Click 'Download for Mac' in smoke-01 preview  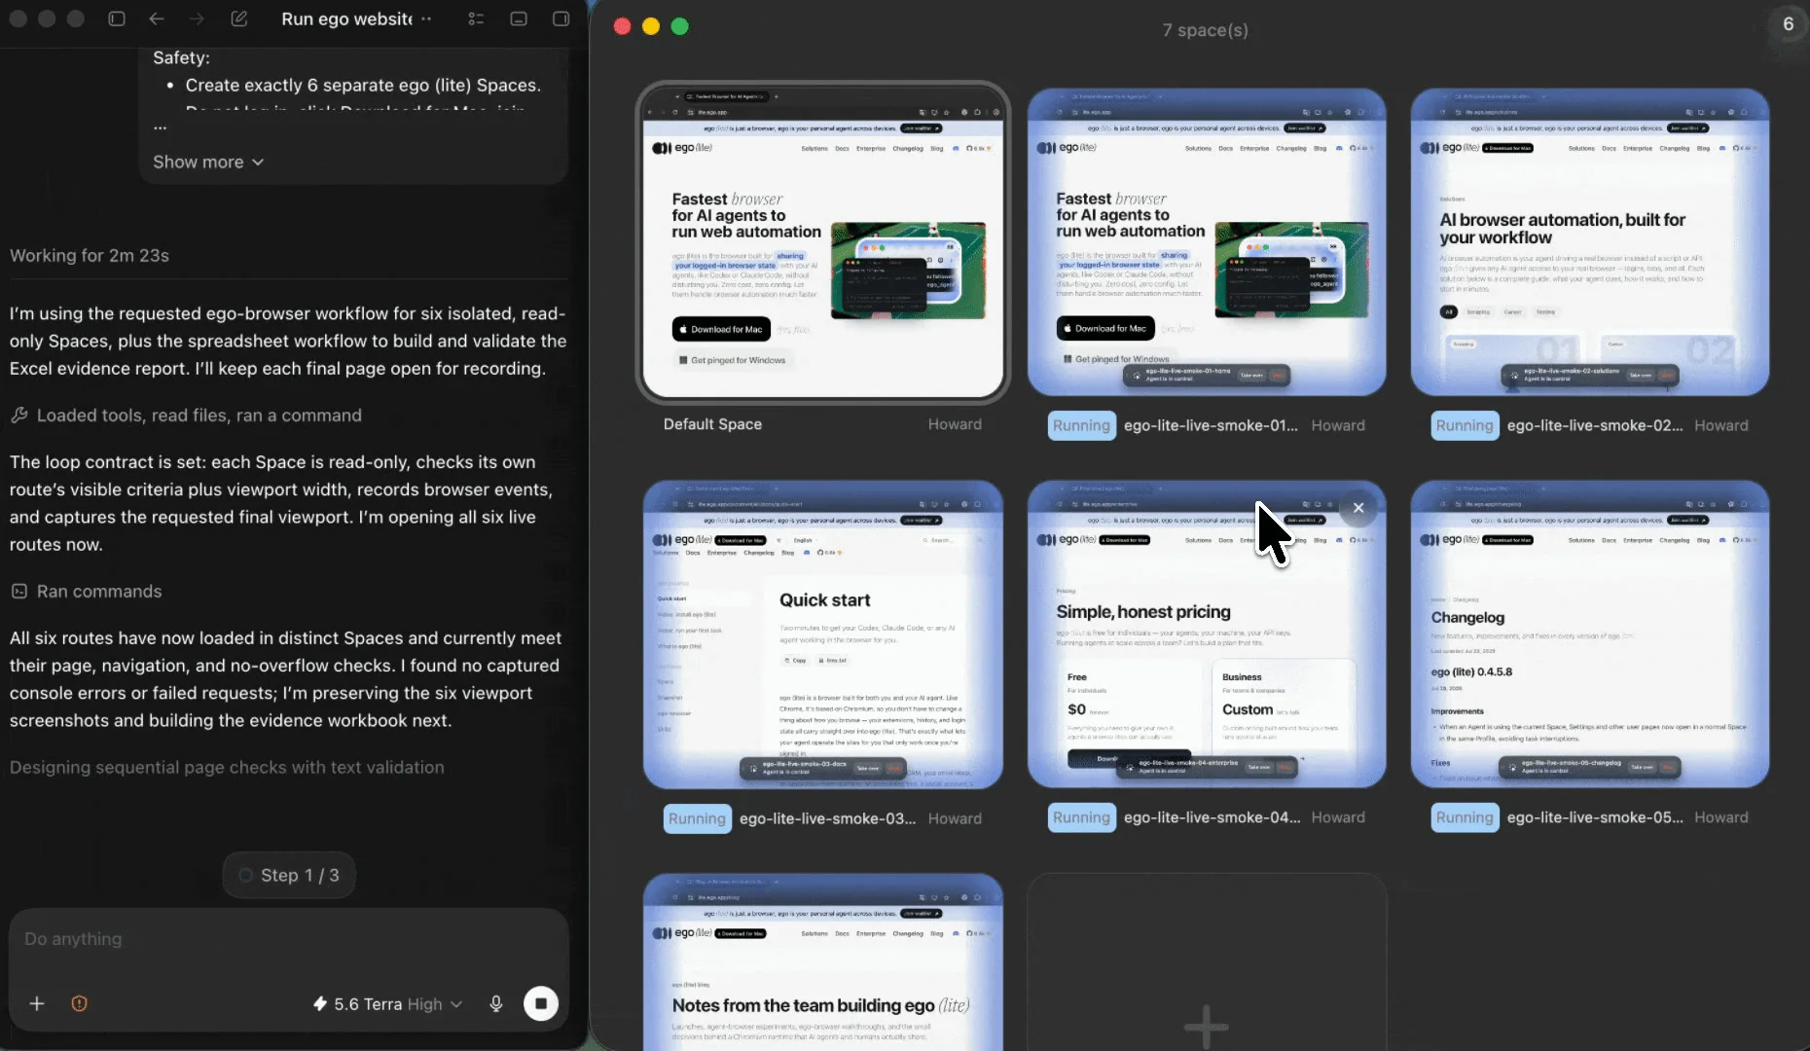click(1105, 328)
